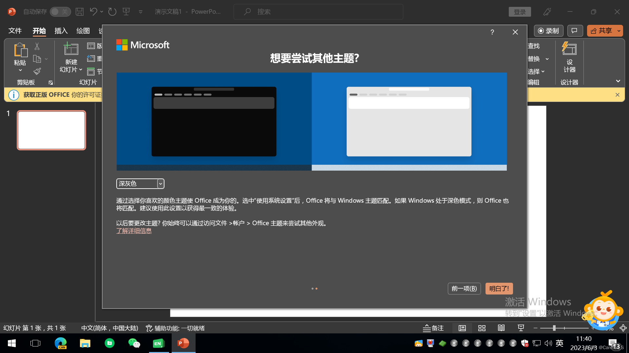This screenshot has height=353, width=629.
Task: Toggle Normal view button in status bar
Action: pos(462,328)
